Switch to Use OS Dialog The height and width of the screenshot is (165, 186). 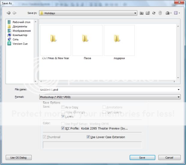coord(19,157)
